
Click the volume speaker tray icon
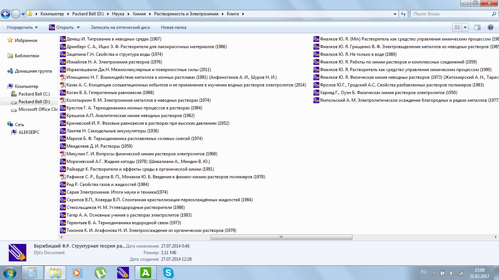coord(452,273)
